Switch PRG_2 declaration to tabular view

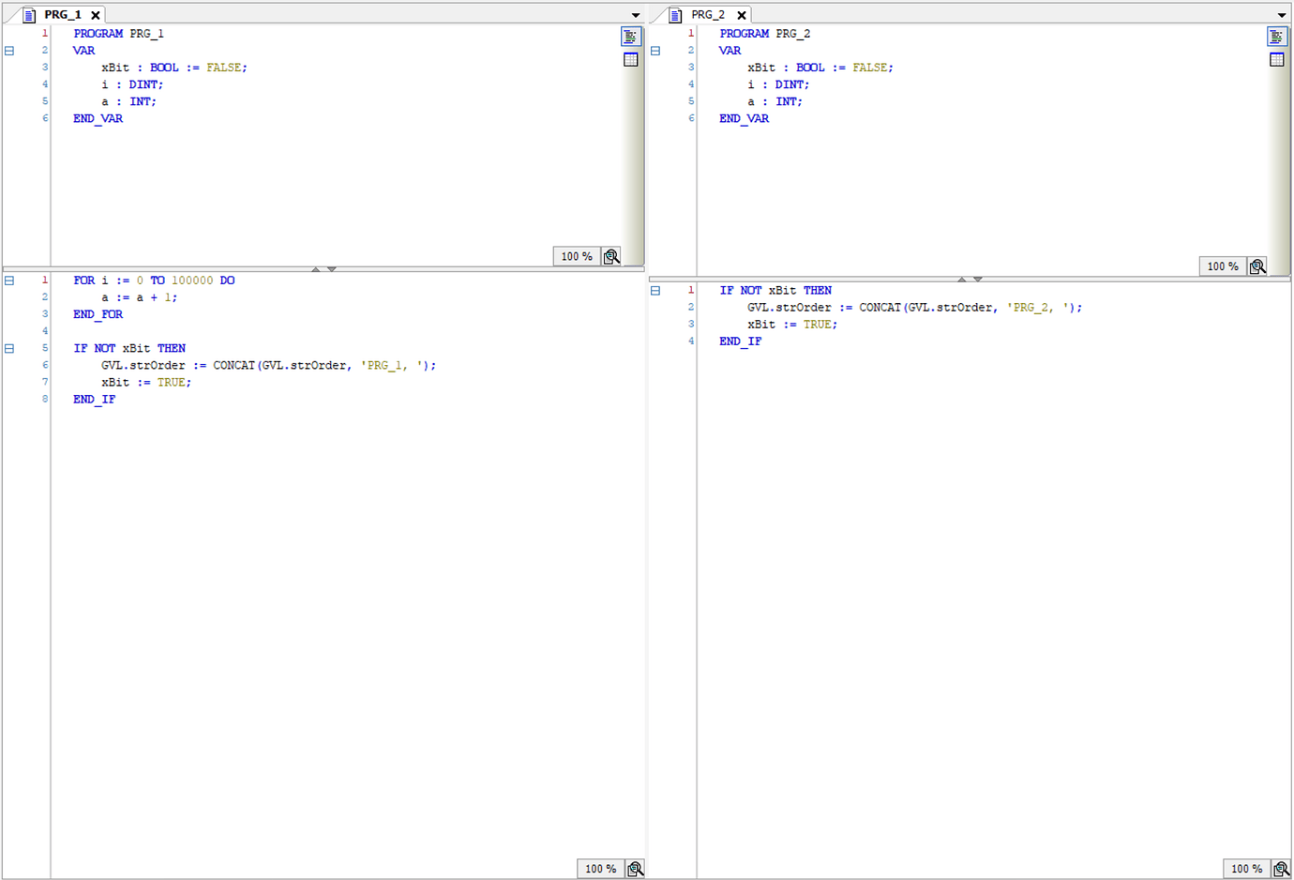point(1276,60)
